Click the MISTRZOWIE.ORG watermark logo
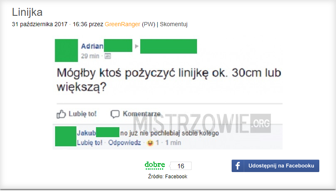Image resolution: width=336 pixels, height=192 pixels. click(x=202, y=123)
